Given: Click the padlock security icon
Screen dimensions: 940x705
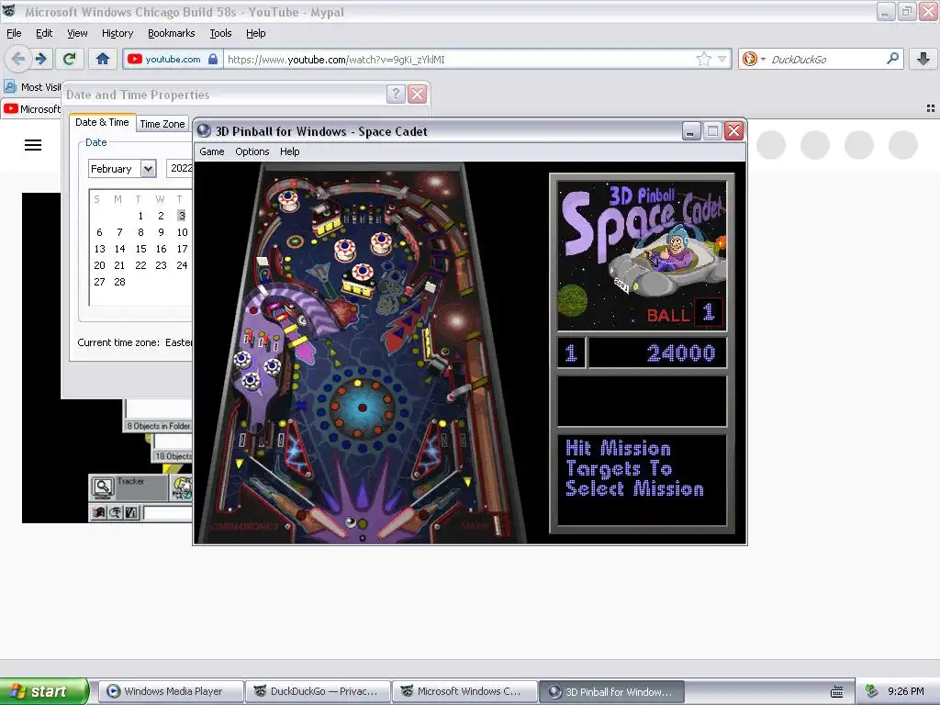Looking at the screenshot, I should (213, 59).
